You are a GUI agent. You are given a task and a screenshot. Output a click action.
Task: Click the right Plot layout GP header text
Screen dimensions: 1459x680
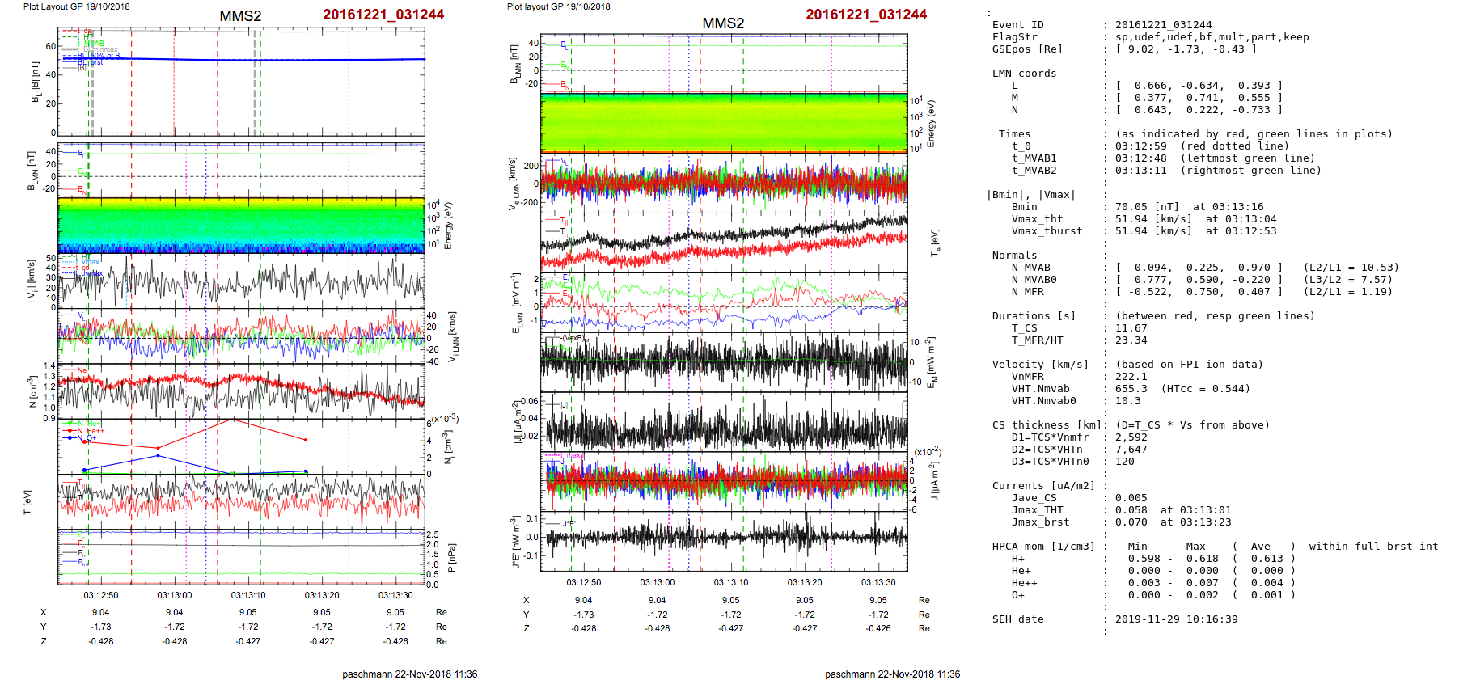tap(558, 6)
